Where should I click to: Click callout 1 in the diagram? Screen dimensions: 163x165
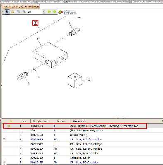pos(35,23)
